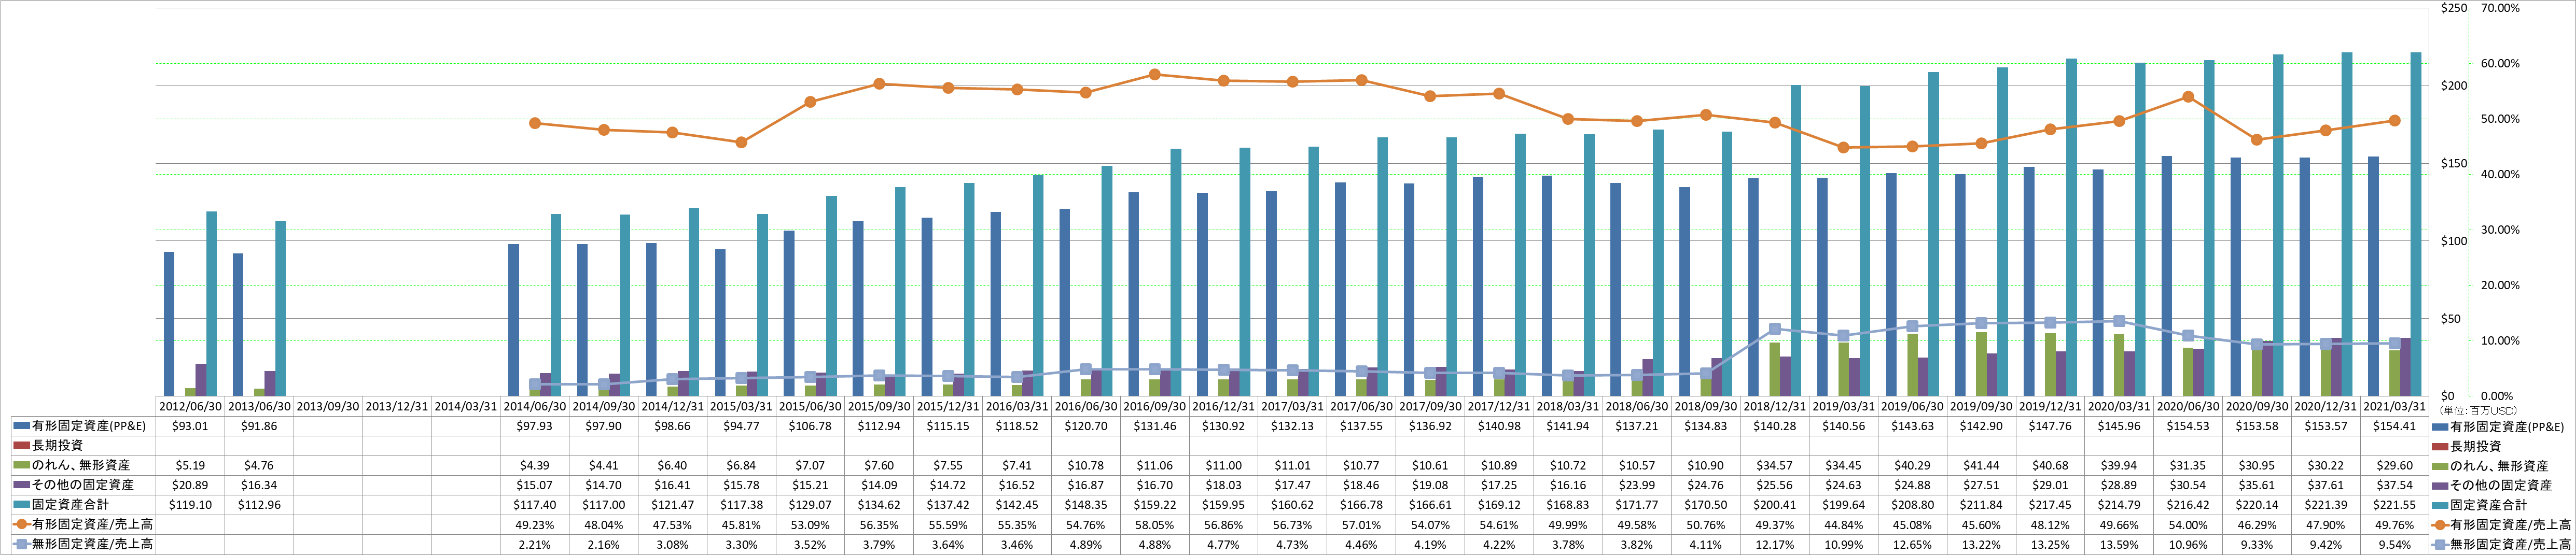Click the $34.57 goodwill cell
The height and width of the screenshot is (555, 2576).
coord(1775,465)
